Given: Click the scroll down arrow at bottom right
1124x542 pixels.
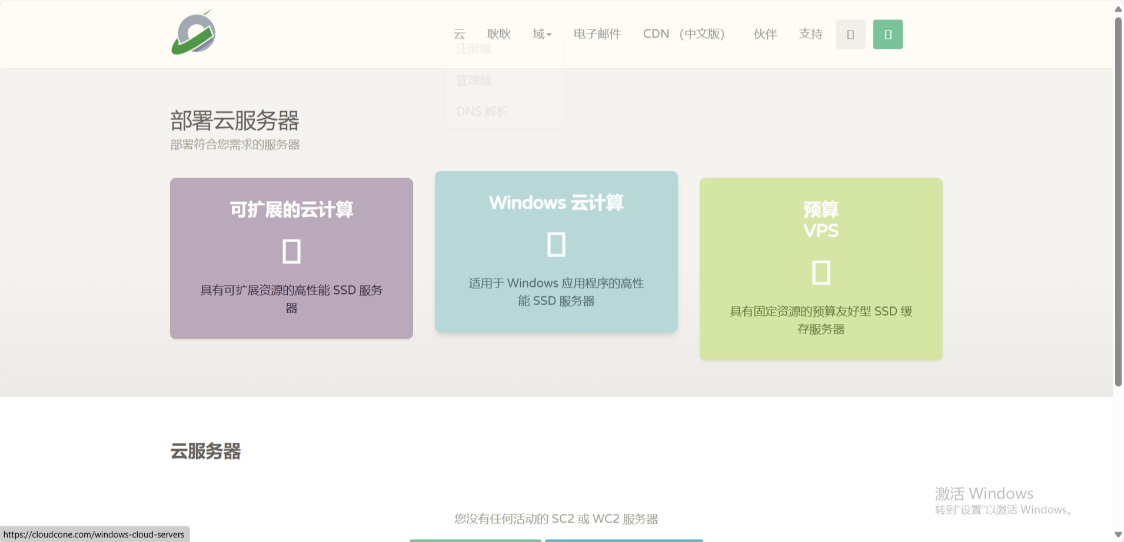Looking at the screenshot, I should pyautogui.click(x=1118, y=535).
